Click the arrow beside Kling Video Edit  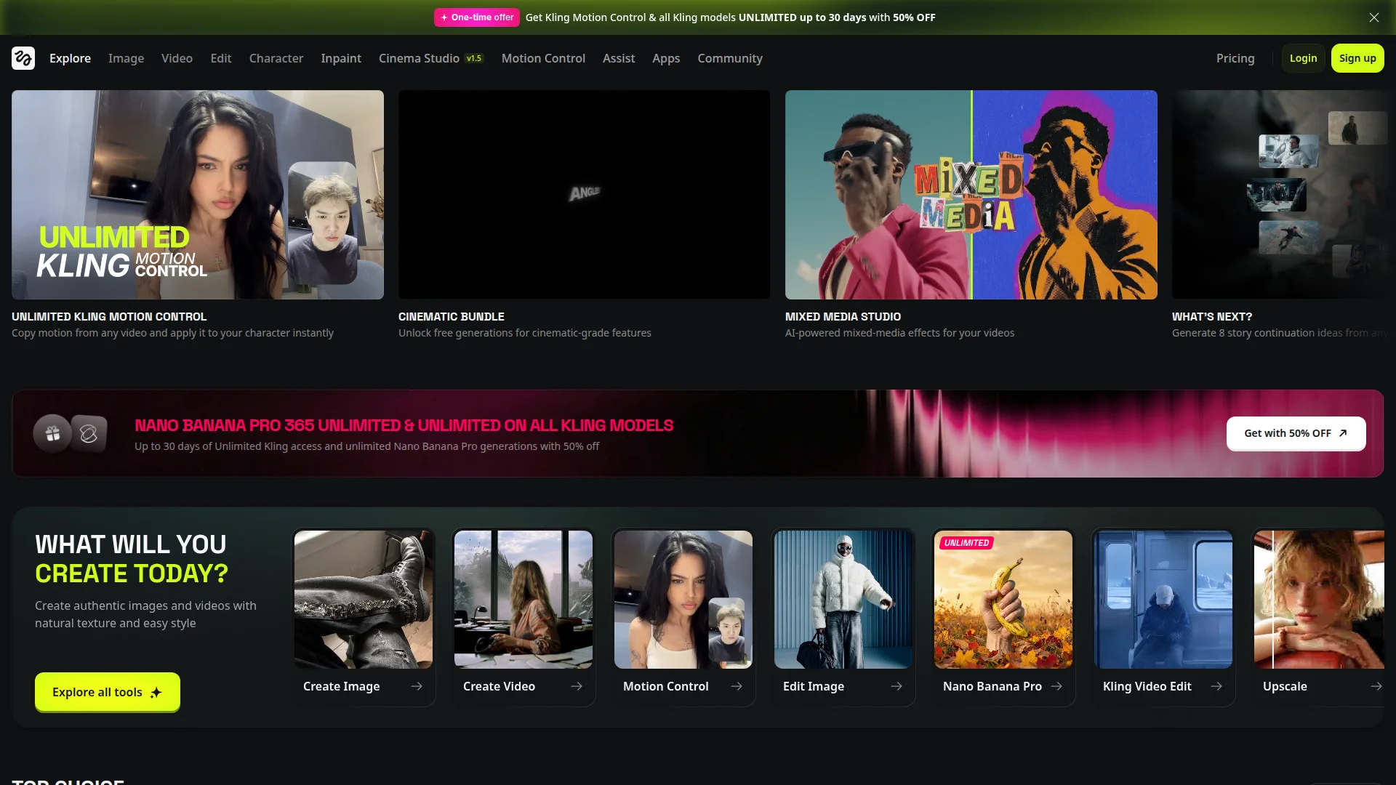click(1216, 686)
